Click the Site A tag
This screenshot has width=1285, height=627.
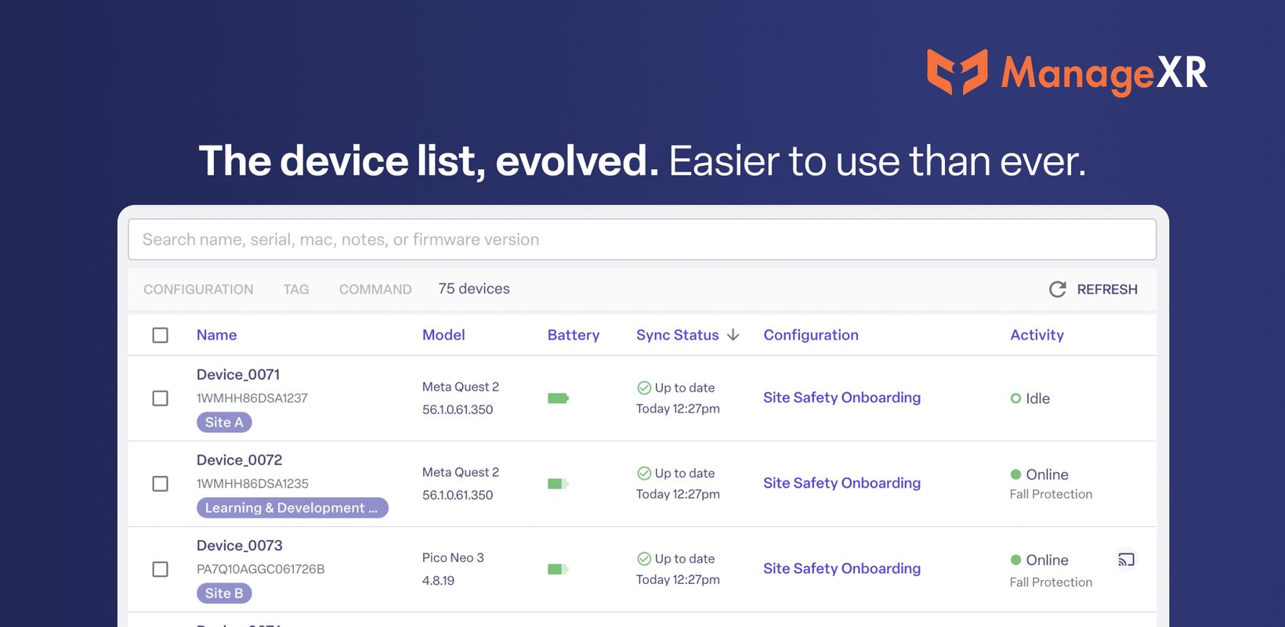tap(224, 423)
